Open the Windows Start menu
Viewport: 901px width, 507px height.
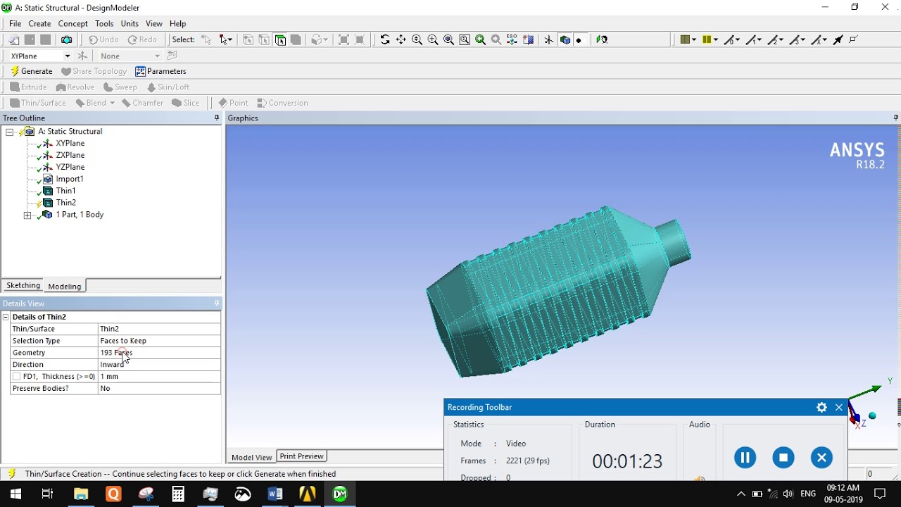[15, 494]
